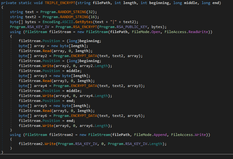Click the ReadWrite file access value
This screenshot has width=233, height=159.
[x=198, y=32]
